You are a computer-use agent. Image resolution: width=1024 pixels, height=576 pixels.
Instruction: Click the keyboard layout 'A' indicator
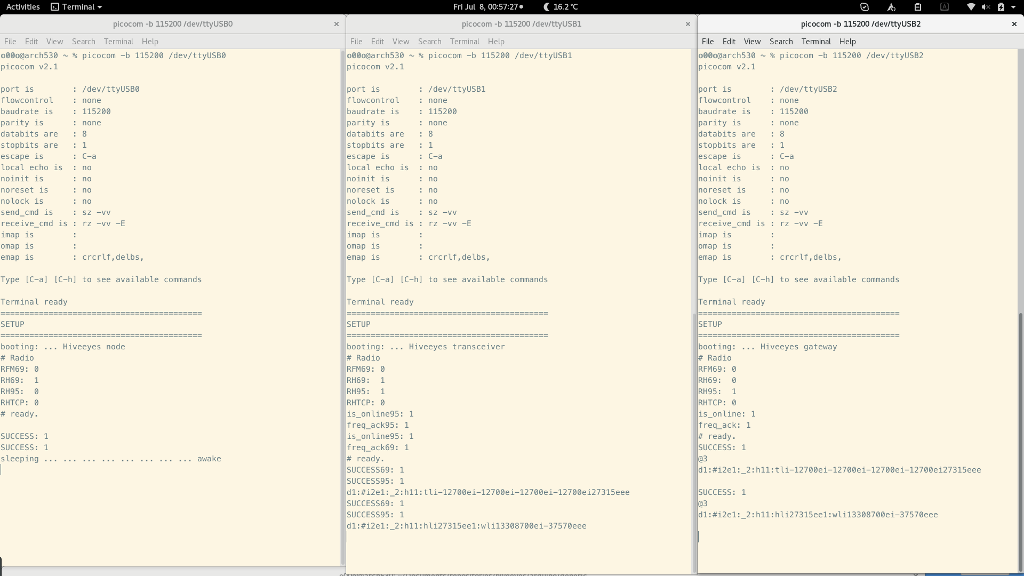coord(944,7)
